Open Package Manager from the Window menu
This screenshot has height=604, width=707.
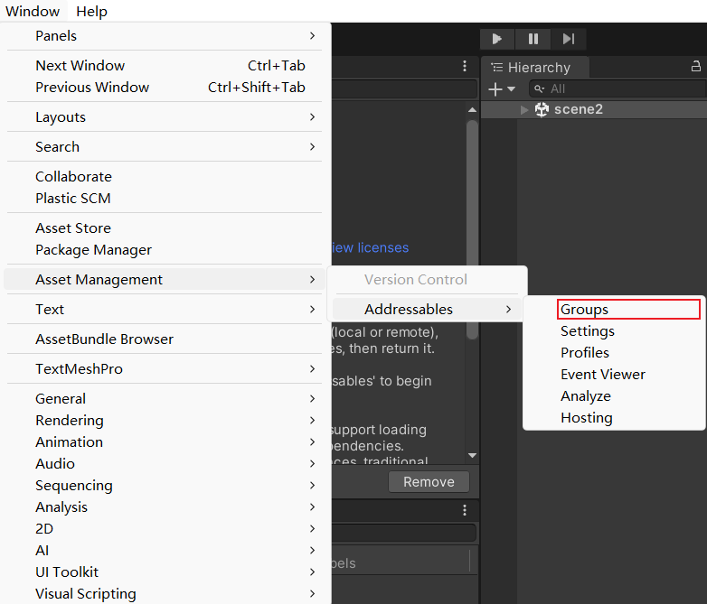point(93,250)
